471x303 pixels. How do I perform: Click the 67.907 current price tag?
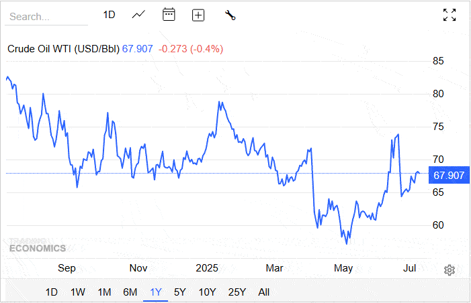(449, 176)
